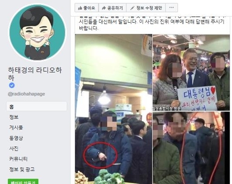
Task: Select the 홈 tab in sidebar
Action: (x=37, y=106)
